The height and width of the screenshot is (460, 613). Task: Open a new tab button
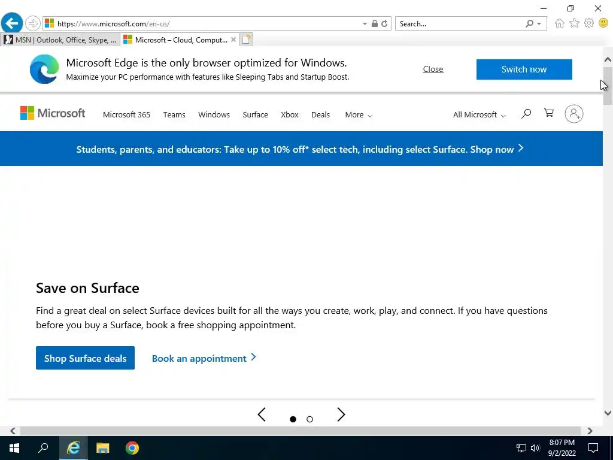click(x=246, y=40)
